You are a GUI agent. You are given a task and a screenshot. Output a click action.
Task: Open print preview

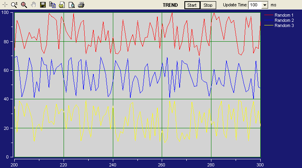click(x=72, y=5)
